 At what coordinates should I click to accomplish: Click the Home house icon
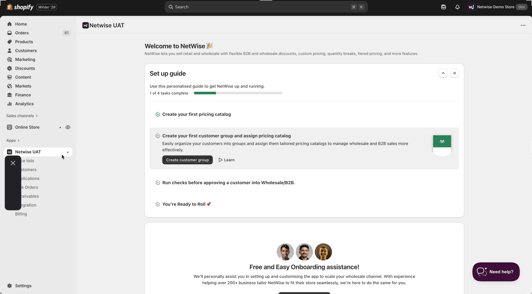(10, 24)
